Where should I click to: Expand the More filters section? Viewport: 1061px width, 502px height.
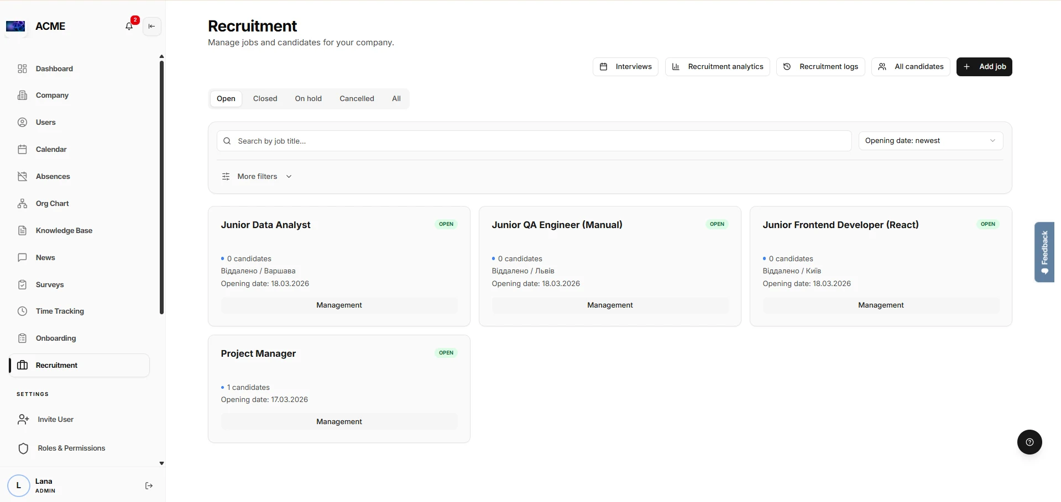tap(257, 177)
